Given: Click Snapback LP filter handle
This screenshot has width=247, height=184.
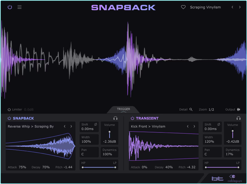Looking at the screenshot, I should coord(115,167).
